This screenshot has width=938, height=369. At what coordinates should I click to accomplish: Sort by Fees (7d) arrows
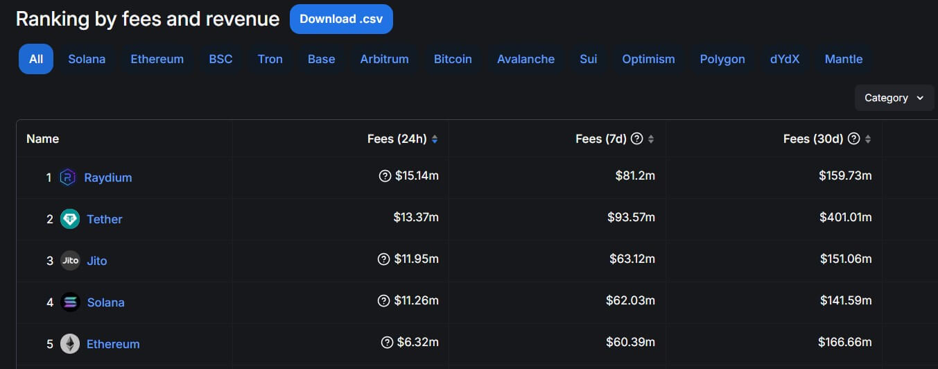[x=651, y=139]
